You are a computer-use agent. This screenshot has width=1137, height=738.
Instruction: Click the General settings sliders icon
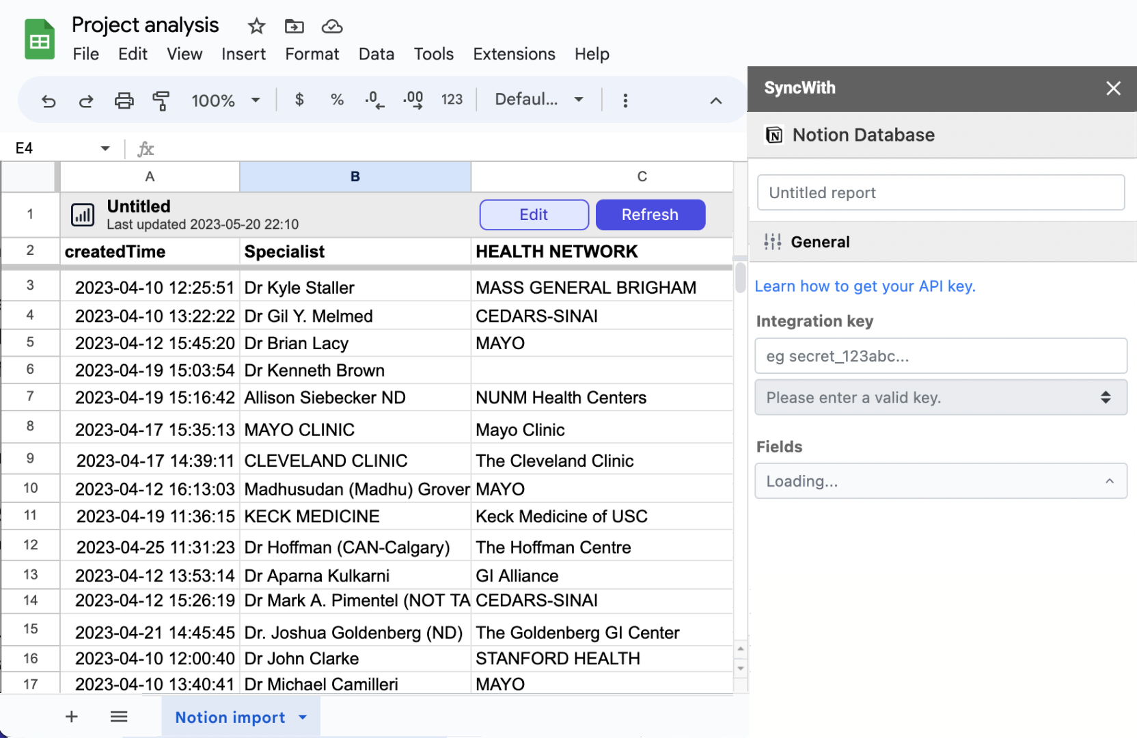point(772,241)
